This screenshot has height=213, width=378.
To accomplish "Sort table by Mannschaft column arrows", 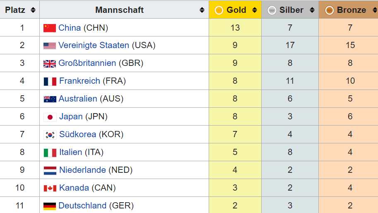I will click(x=202, y=10).
